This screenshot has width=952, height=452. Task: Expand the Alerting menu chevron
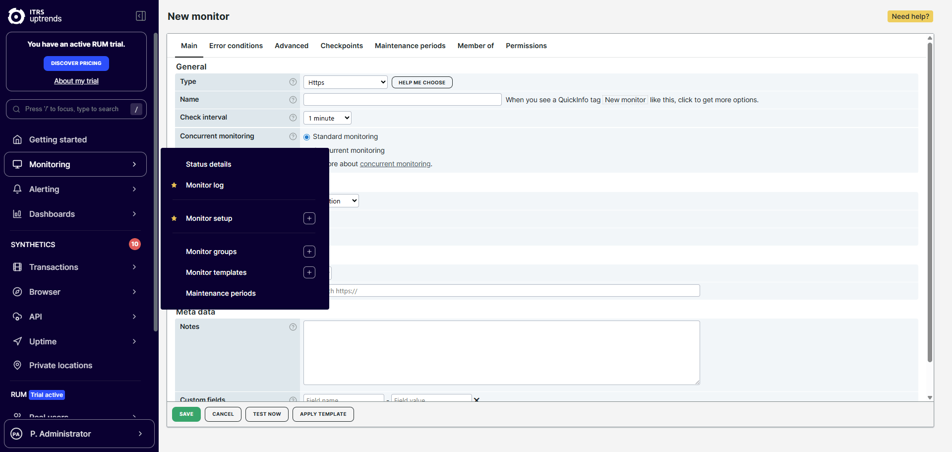134,189
